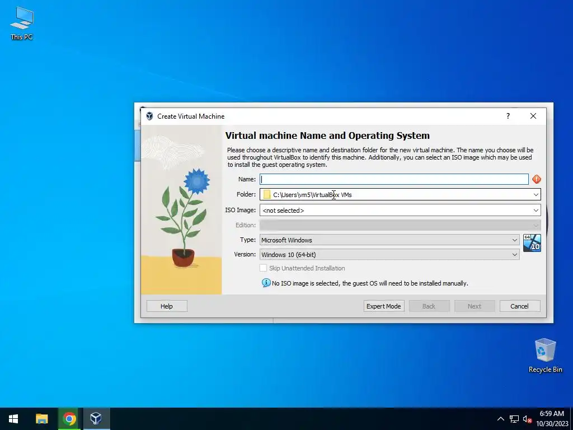Click the heading Virtual machine Name and Operating System

pos(327,135)
